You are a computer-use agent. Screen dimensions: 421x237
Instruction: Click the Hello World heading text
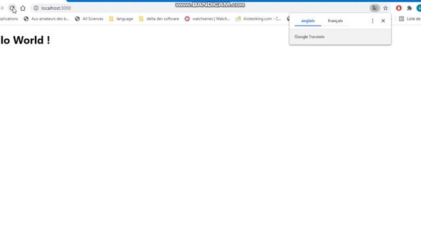tap(25, 40)
